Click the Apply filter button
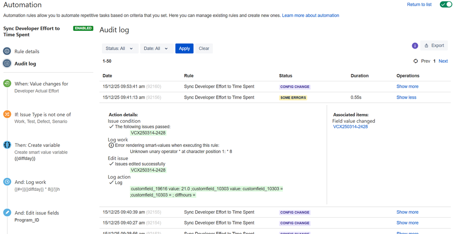 point(184,49)
